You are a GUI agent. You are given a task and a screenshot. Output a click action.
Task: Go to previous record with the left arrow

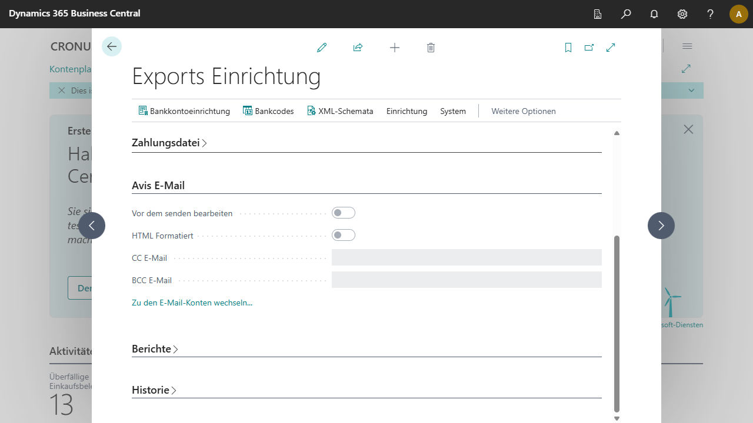[x=92, y=226]
